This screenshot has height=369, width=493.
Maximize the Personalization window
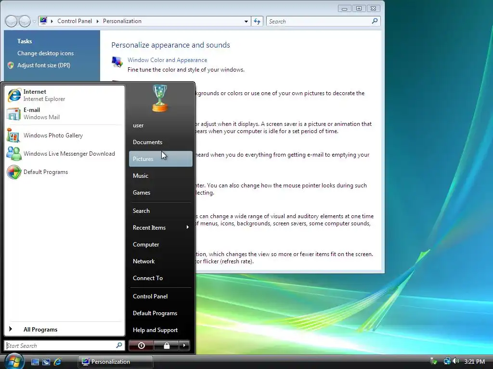[x=359, y=9]
